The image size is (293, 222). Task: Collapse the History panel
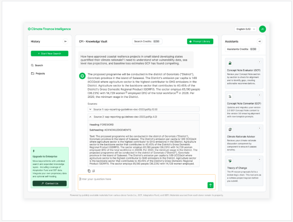pyautogui.click(x=65, y=41)
